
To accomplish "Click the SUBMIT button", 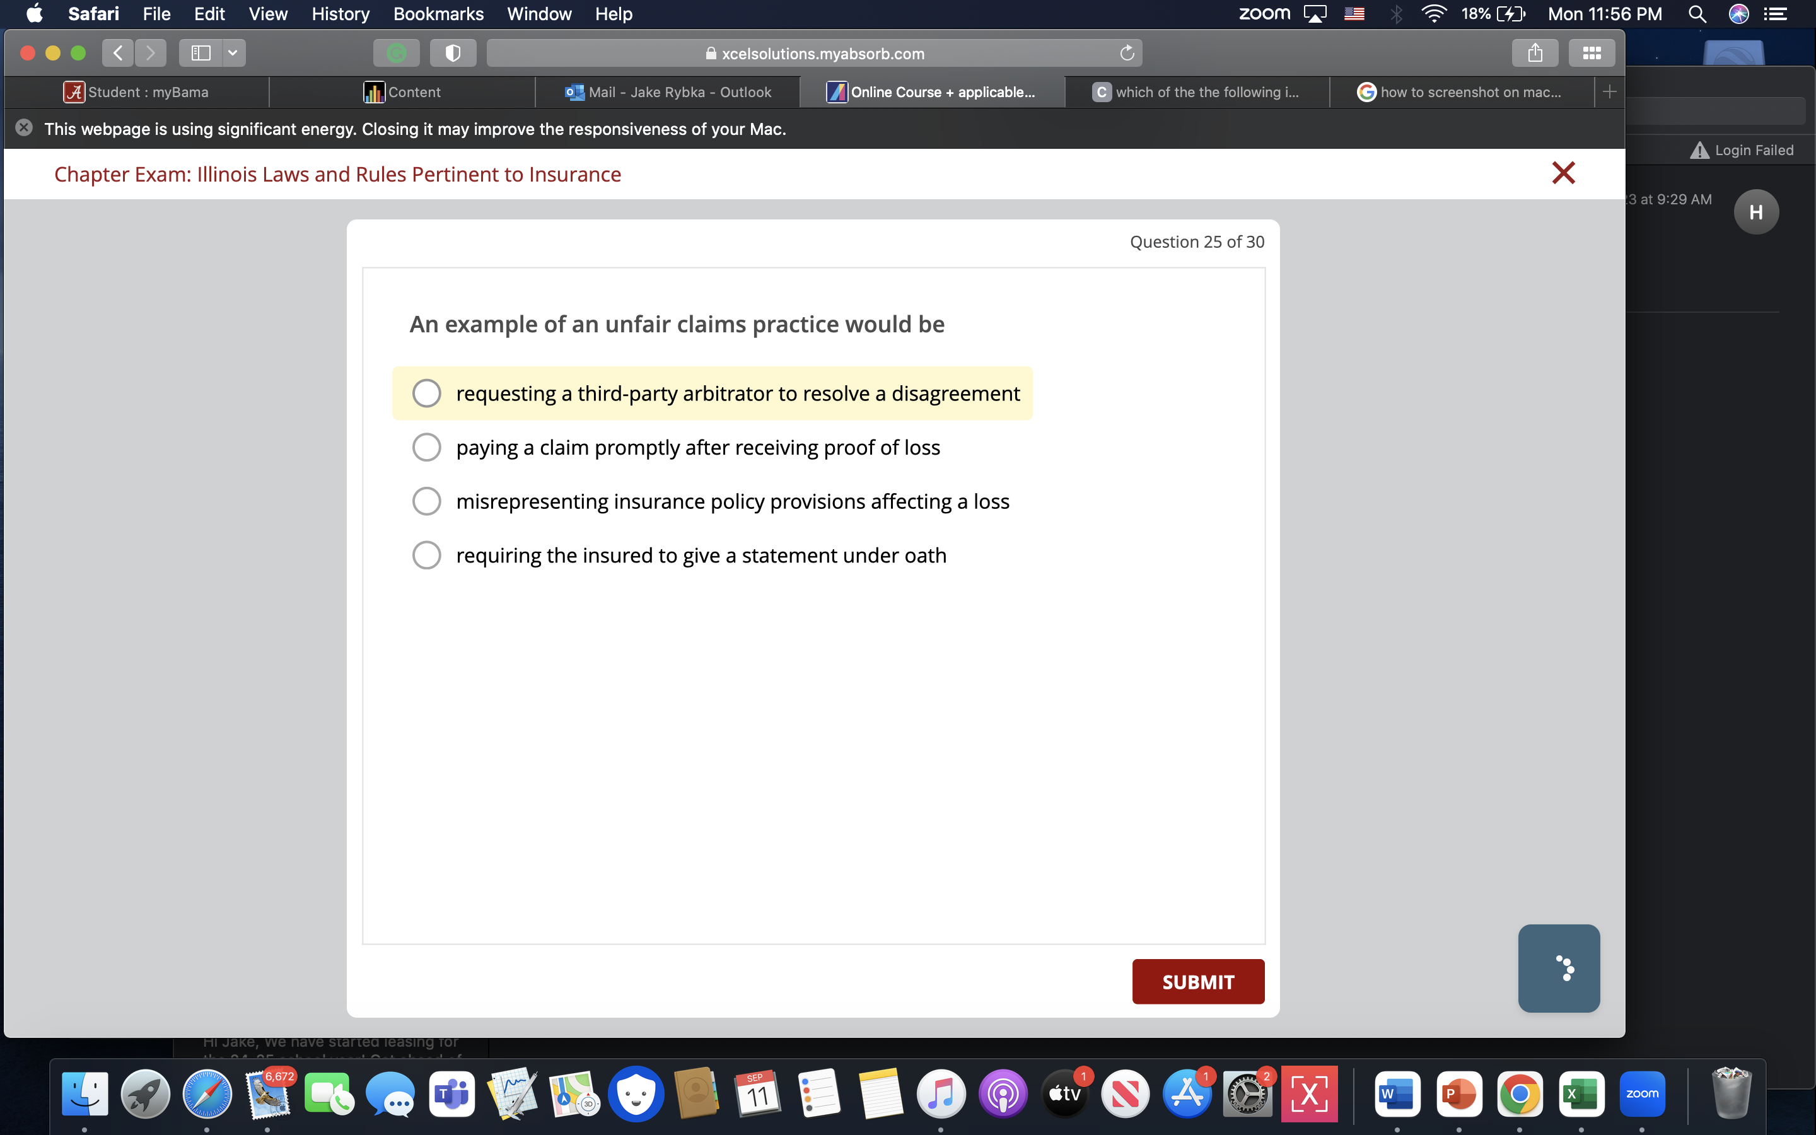I will click(x=1197, y=981).
